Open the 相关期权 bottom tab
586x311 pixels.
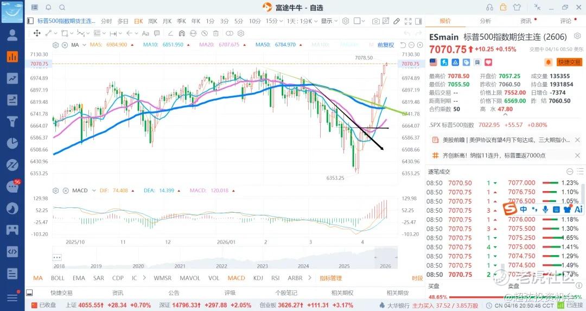[342, 293]
